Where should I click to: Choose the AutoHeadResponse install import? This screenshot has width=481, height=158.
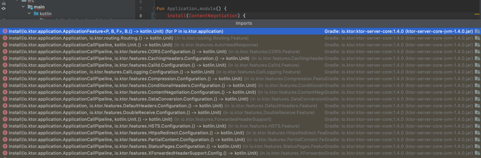(240, 45)
